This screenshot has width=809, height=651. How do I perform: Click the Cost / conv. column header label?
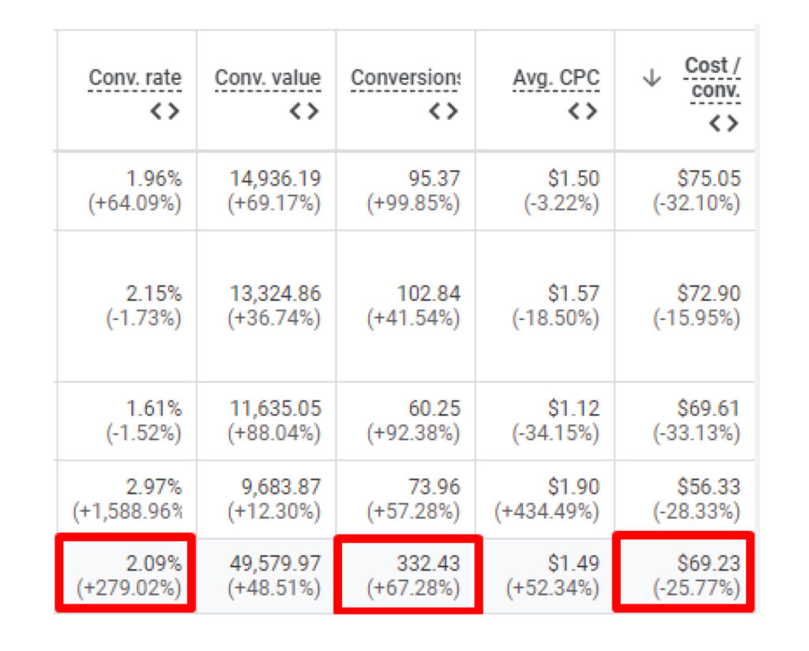[x=712, y=78]
